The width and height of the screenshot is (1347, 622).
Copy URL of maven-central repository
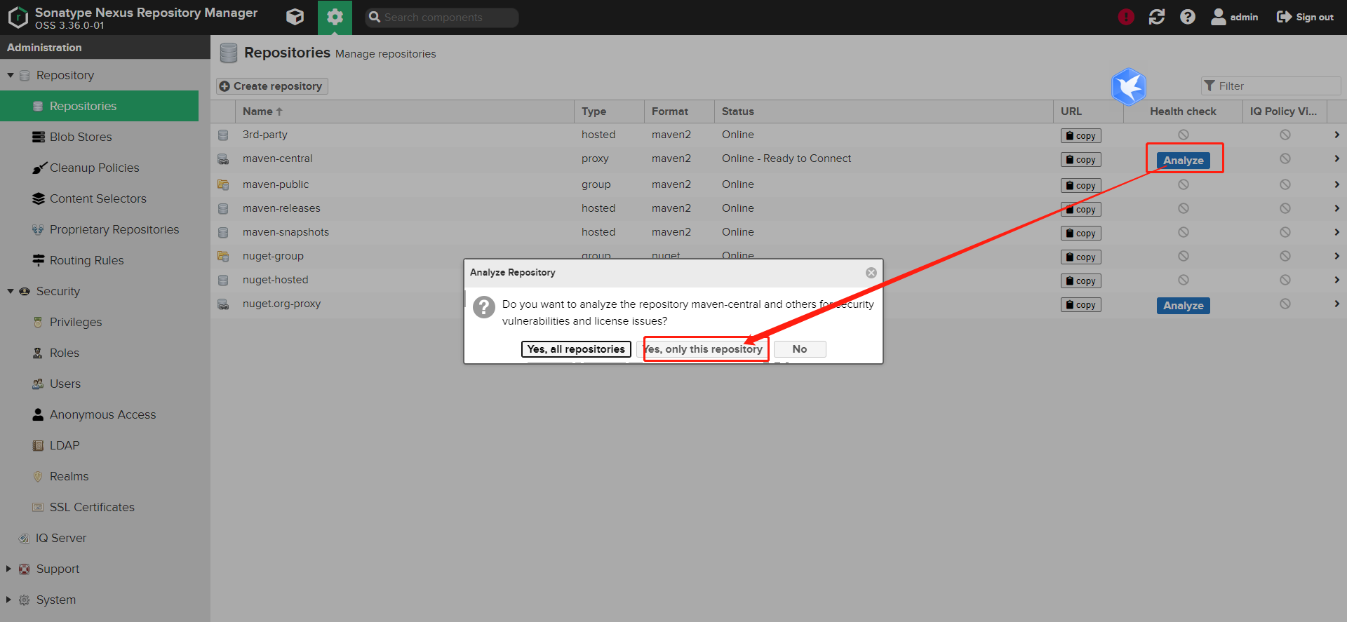pos(1080,159)
